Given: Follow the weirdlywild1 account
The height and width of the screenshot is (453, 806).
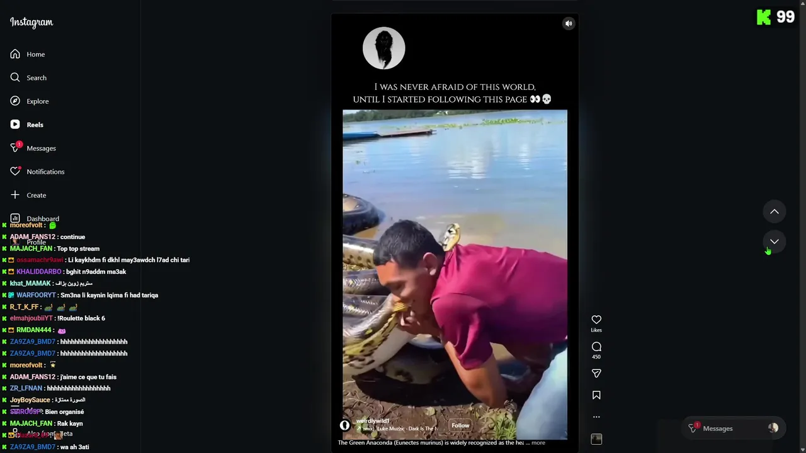Looking at the screenshot, I should point(460,425).
